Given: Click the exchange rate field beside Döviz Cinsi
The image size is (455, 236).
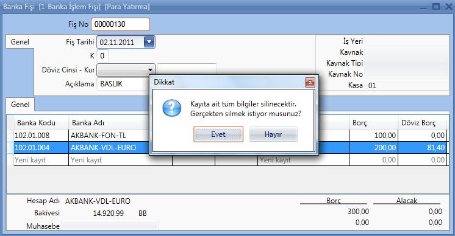Looking at the screenshot, I should click(187, 69).
